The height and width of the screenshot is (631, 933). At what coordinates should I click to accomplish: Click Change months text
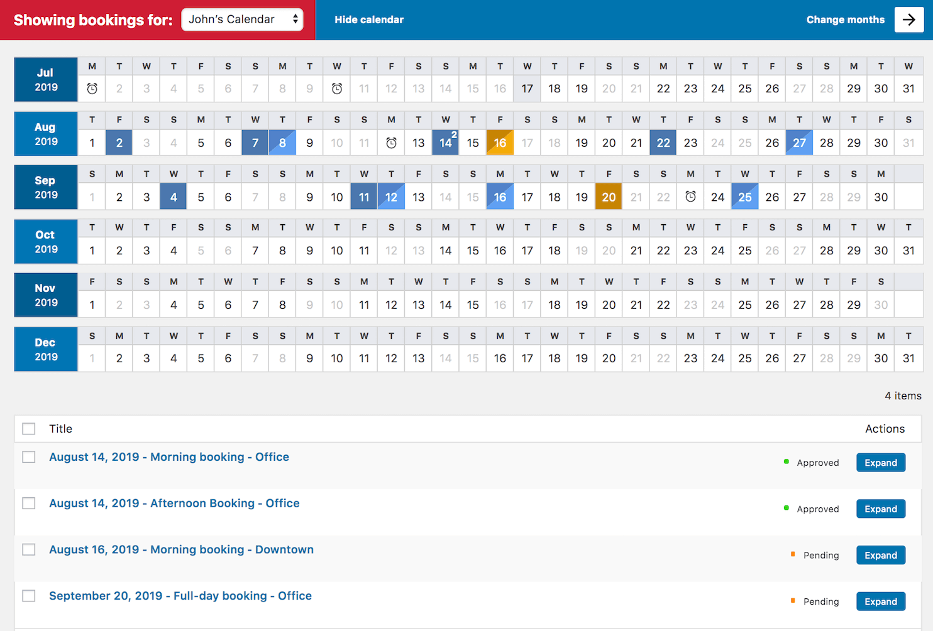point(845,19)
